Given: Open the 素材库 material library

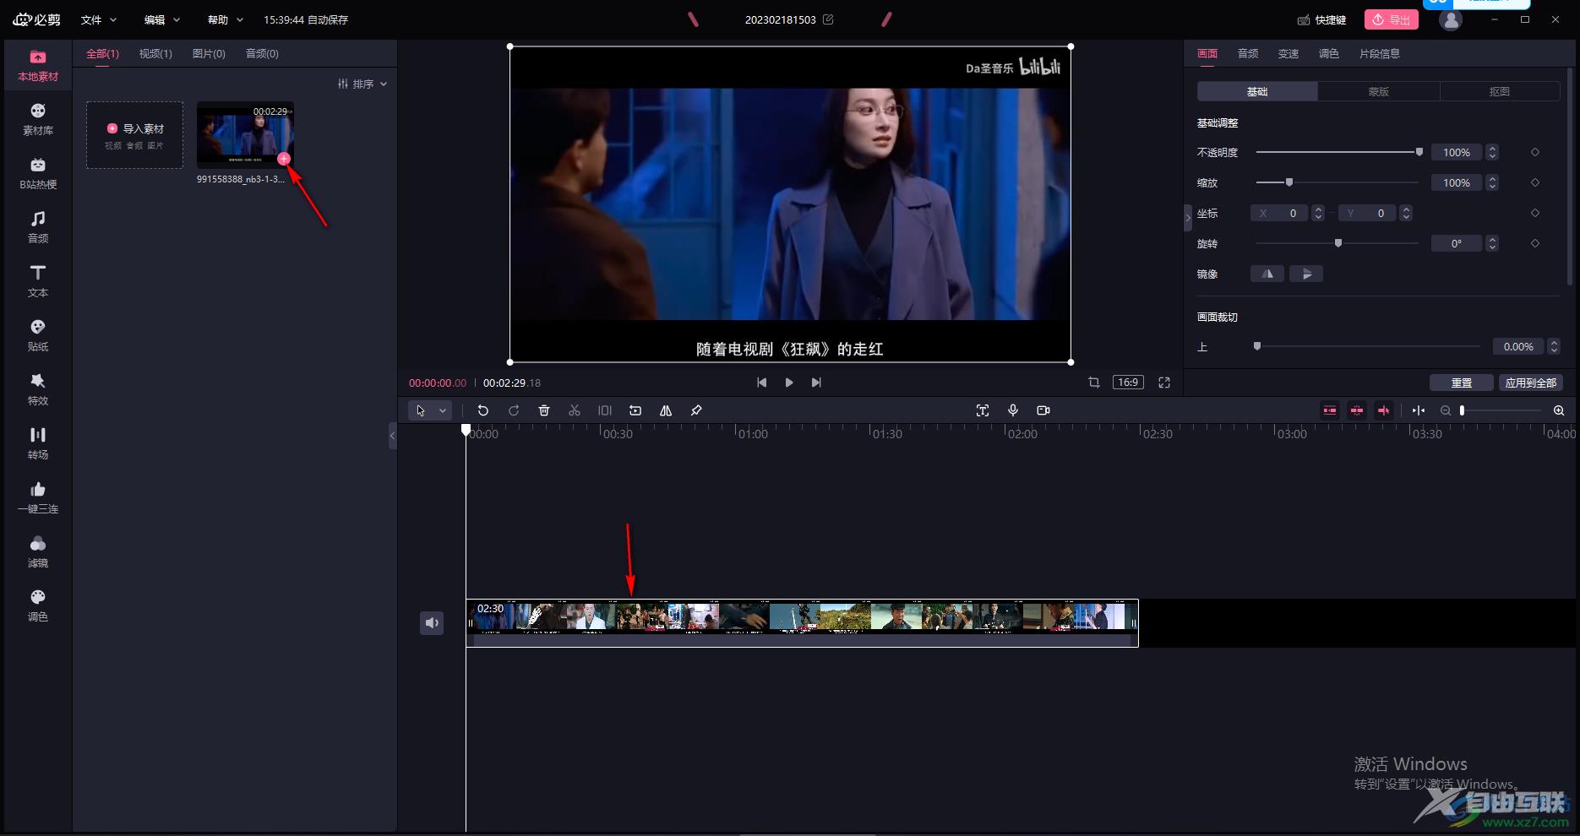Looking at the screenshot, I should click(38, 119).
